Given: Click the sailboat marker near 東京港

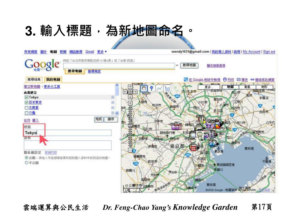Looking at the screenshot, I should 213,143.
